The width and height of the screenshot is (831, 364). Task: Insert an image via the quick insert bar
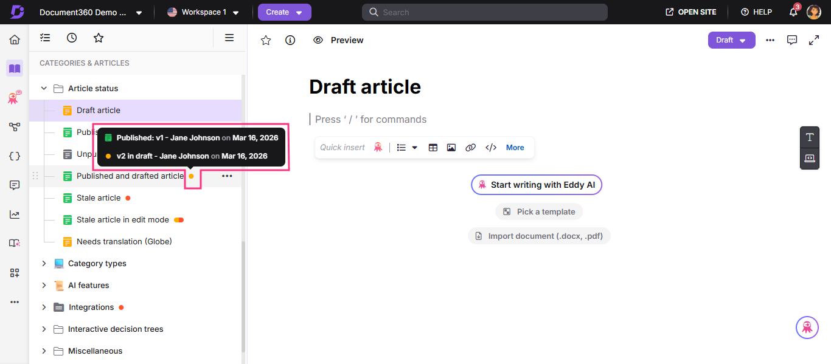(x=451, y=147)
